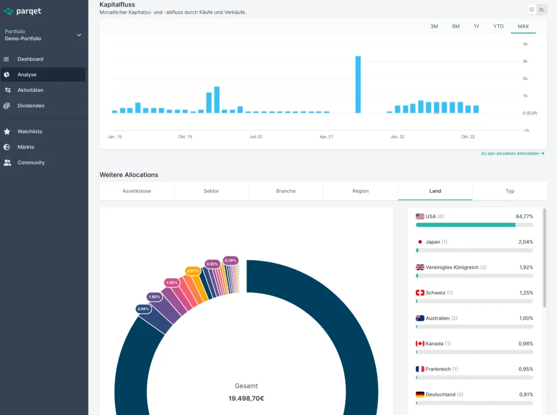Open Community via the people icon
This screenshot has height=415, width=557.
click(7, 163)
